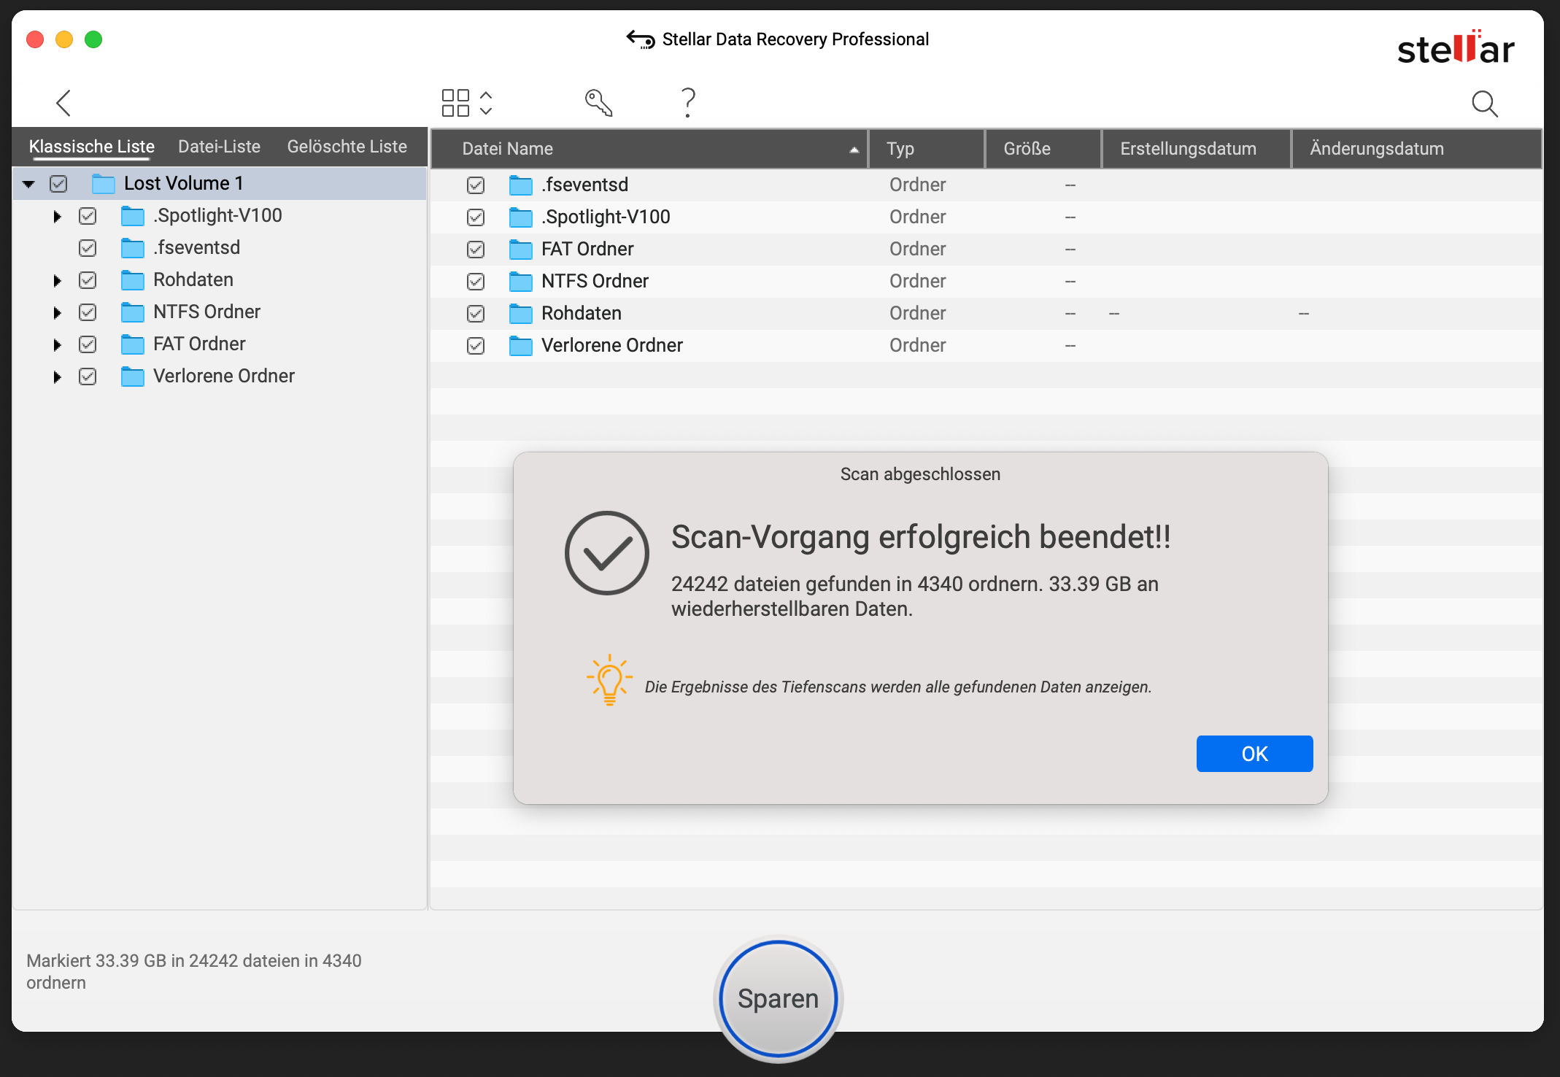Uncheck .fseventsd in the file list
The height and width of the screenshot is (1077, 1560).
click(476, 185)
